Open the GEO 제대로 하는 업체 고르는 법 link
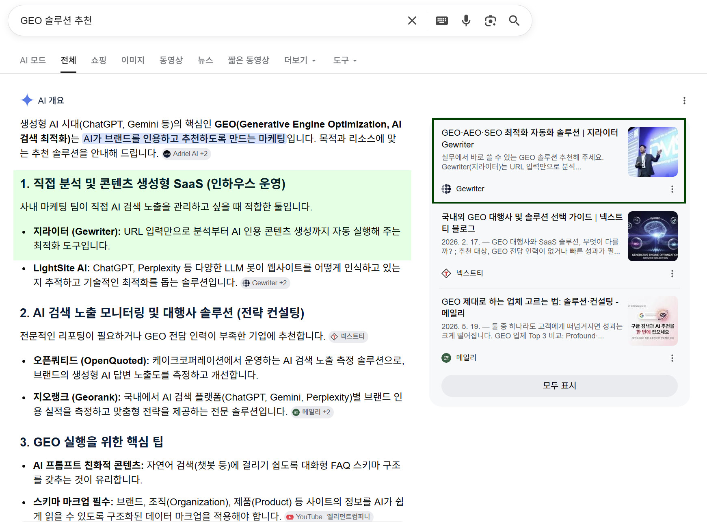 [x=530, y=307]
